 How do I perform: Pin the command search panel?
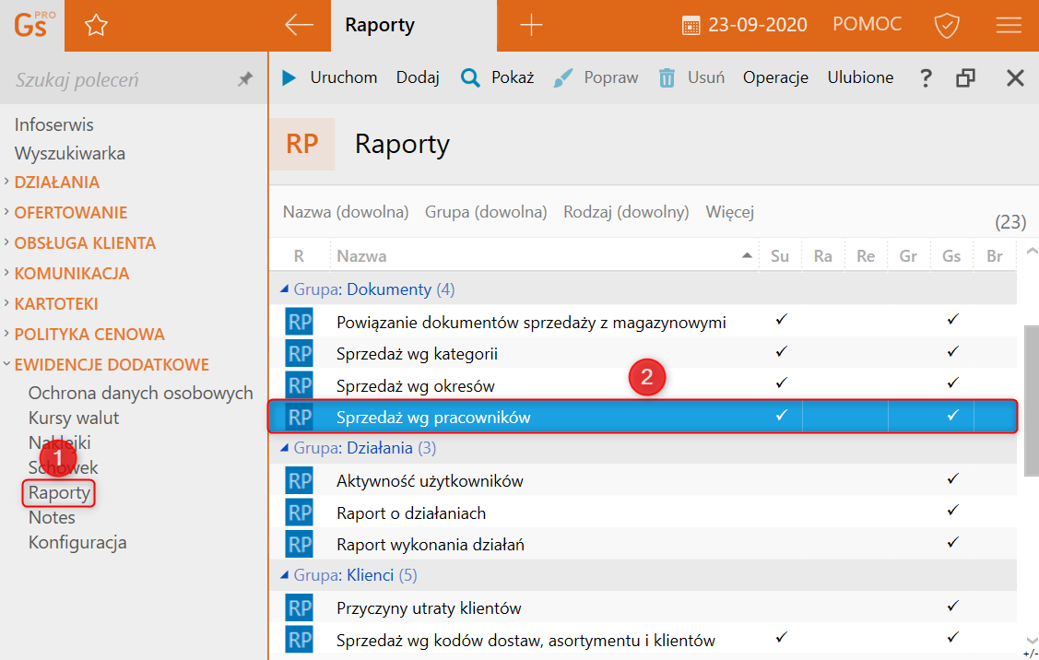point(245,79)
